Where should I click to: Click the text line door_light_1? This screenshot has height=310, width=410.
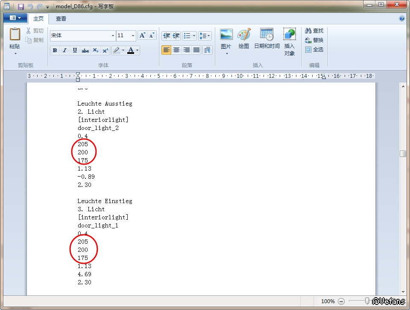pos(98,225)
